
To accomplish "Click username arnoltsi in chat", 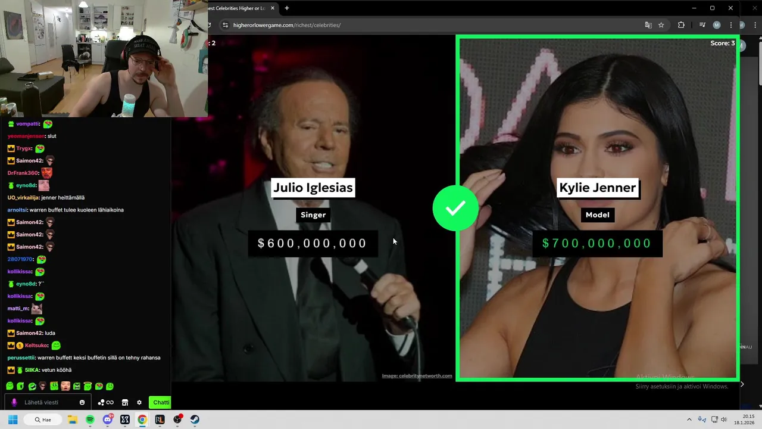I will click(x=17, y=210).
